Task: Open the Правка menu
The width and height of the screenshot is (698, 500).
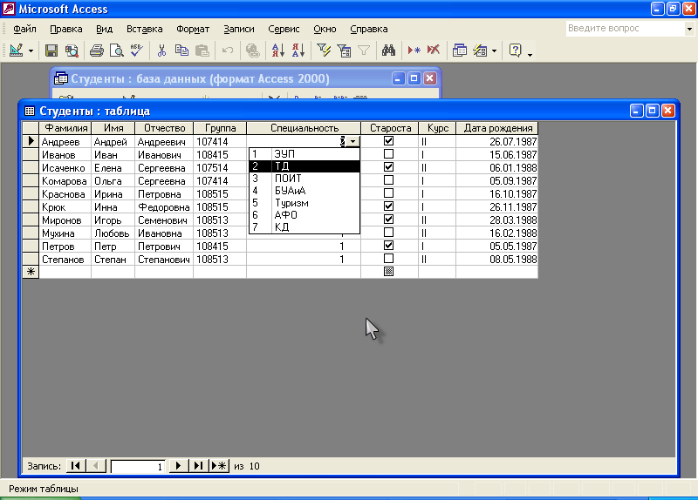Action: pyautogui.click(x=66, y=29)
